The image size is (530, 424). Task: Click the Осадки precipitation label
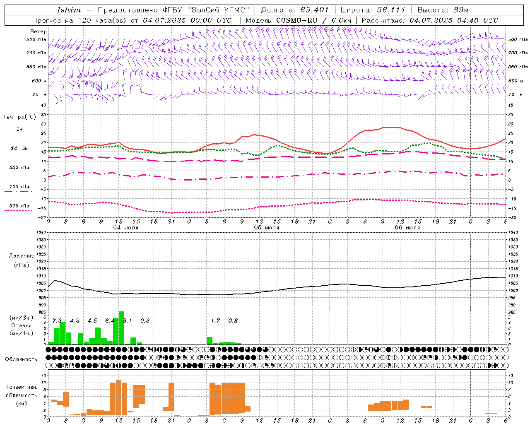pyautogui.click(x=22, y=325)
